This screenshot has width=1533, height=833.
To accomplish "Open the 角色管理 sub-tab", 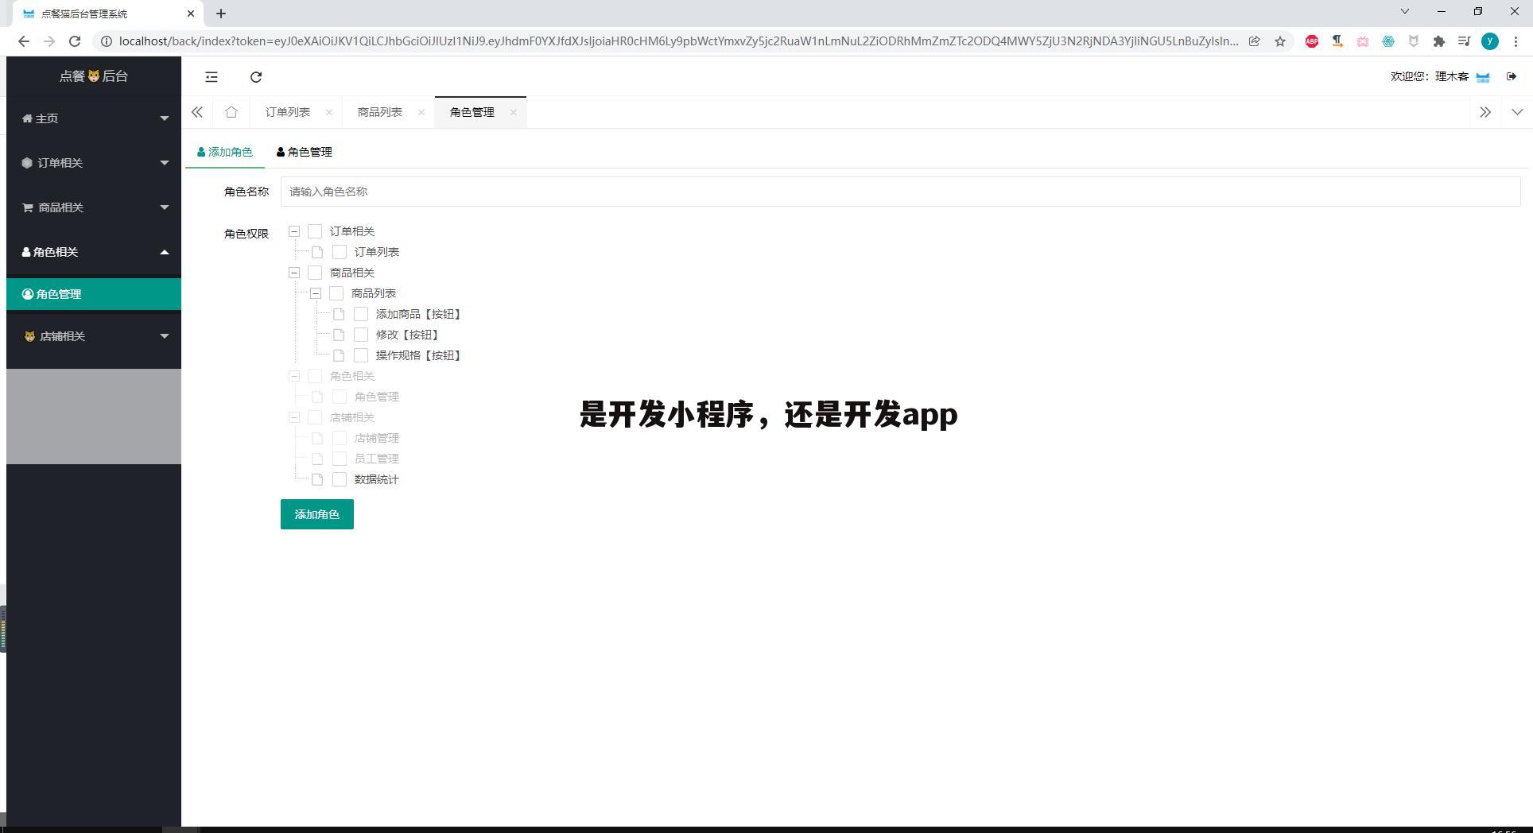I will pos(305,151).
